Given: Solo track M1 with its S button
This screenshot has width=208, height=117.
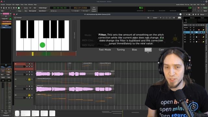Looking at the screenshot, I should tap(32, 64).
